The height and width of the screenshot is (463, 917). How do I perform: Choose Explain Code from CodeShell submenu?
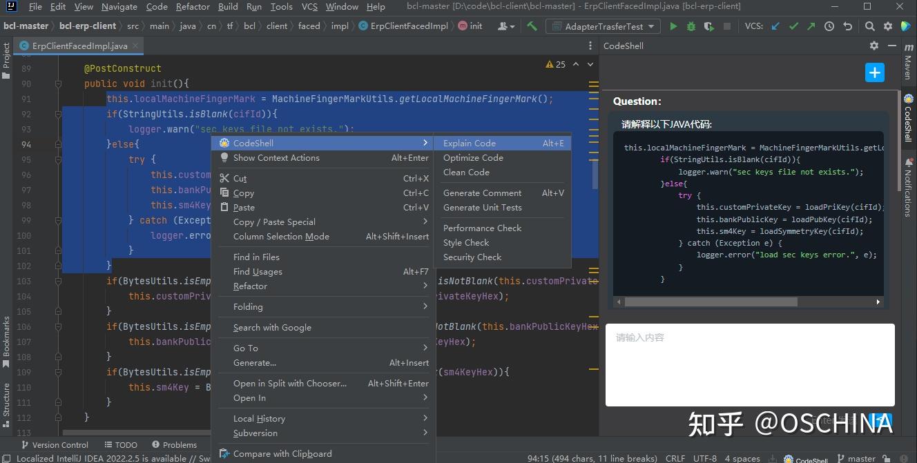(x=502, y=143)
